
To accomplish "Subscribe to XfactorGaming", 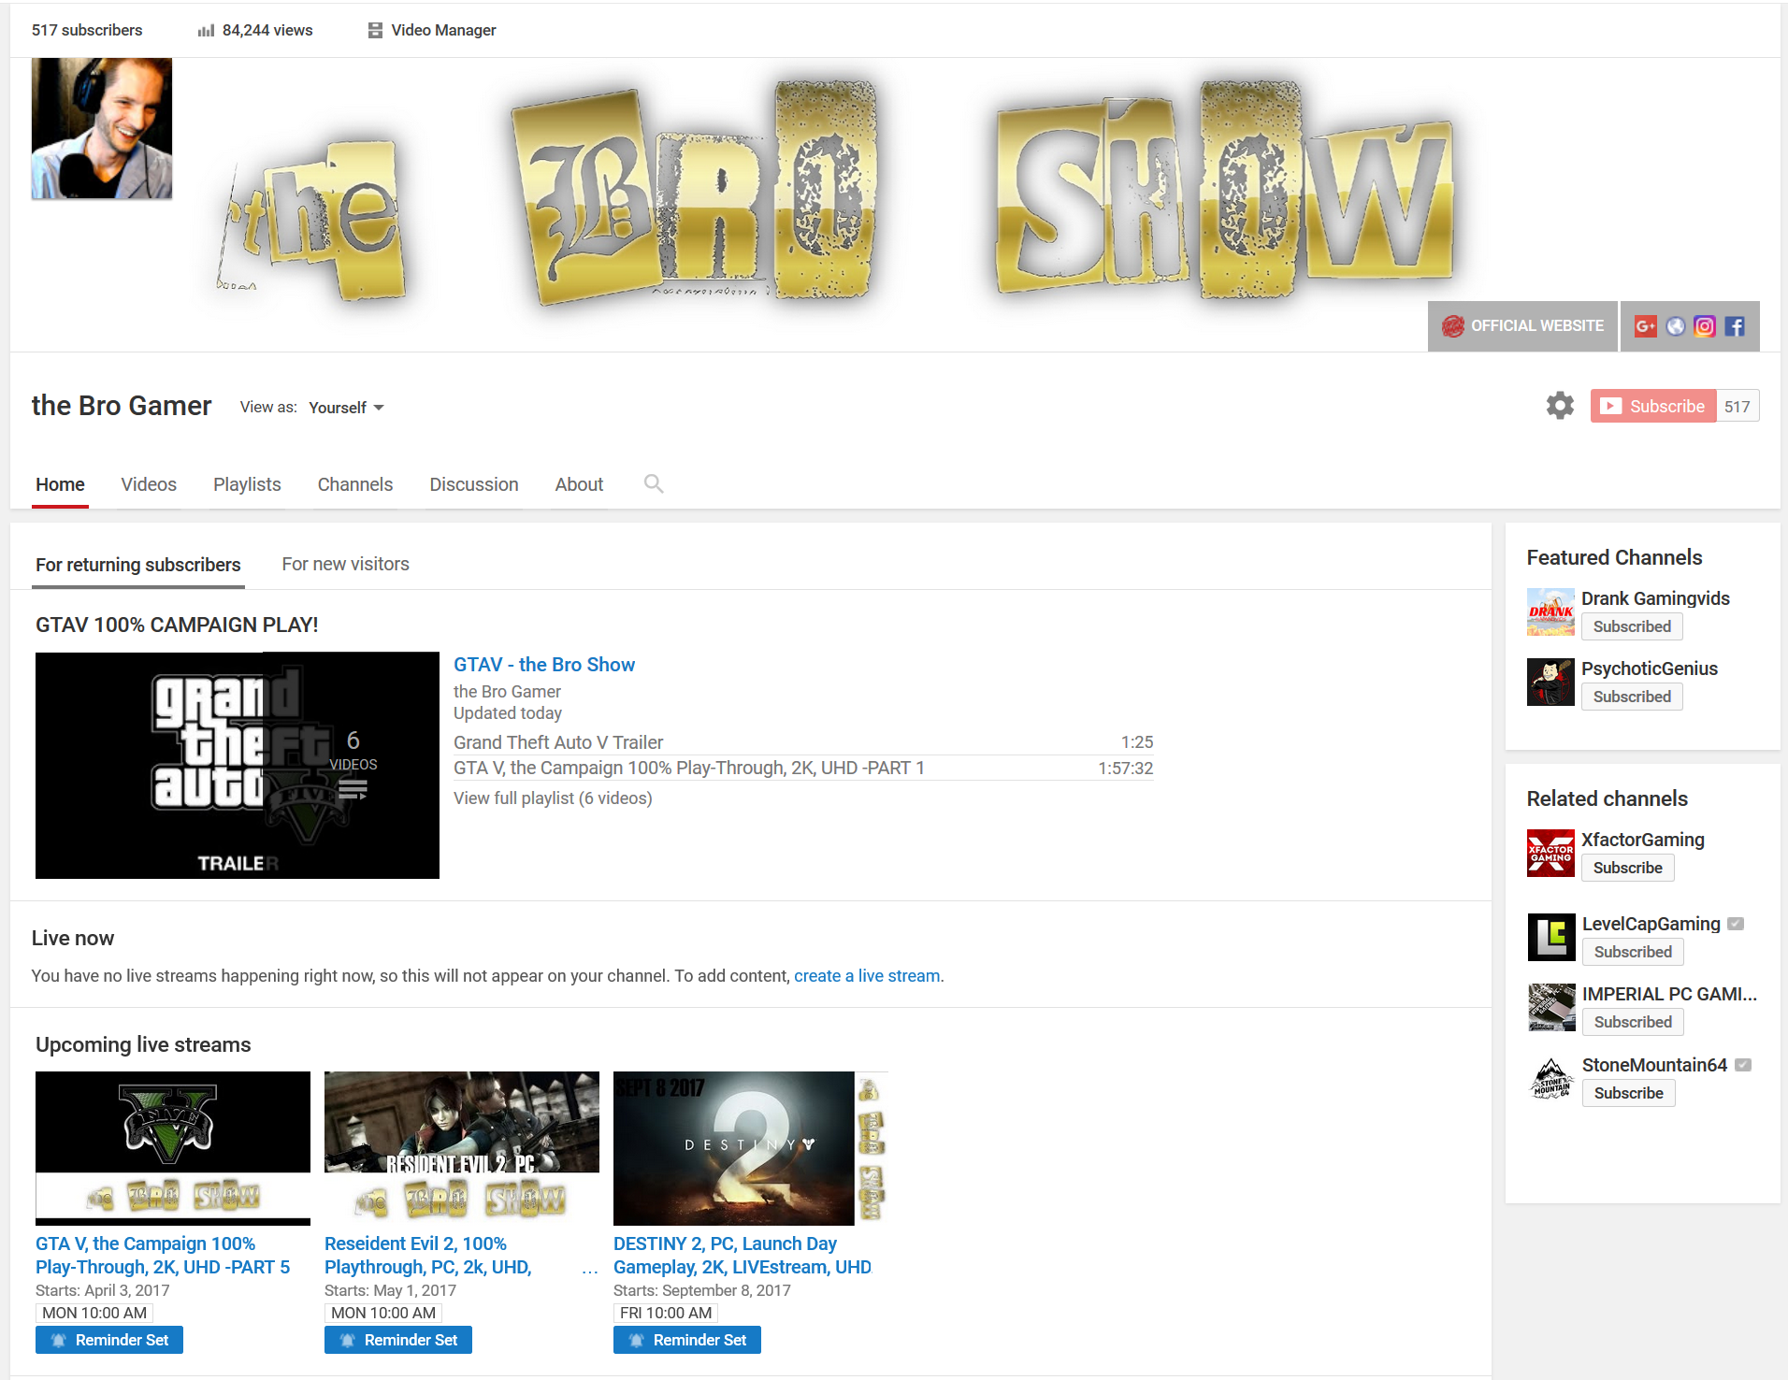I will [1627, 868].
